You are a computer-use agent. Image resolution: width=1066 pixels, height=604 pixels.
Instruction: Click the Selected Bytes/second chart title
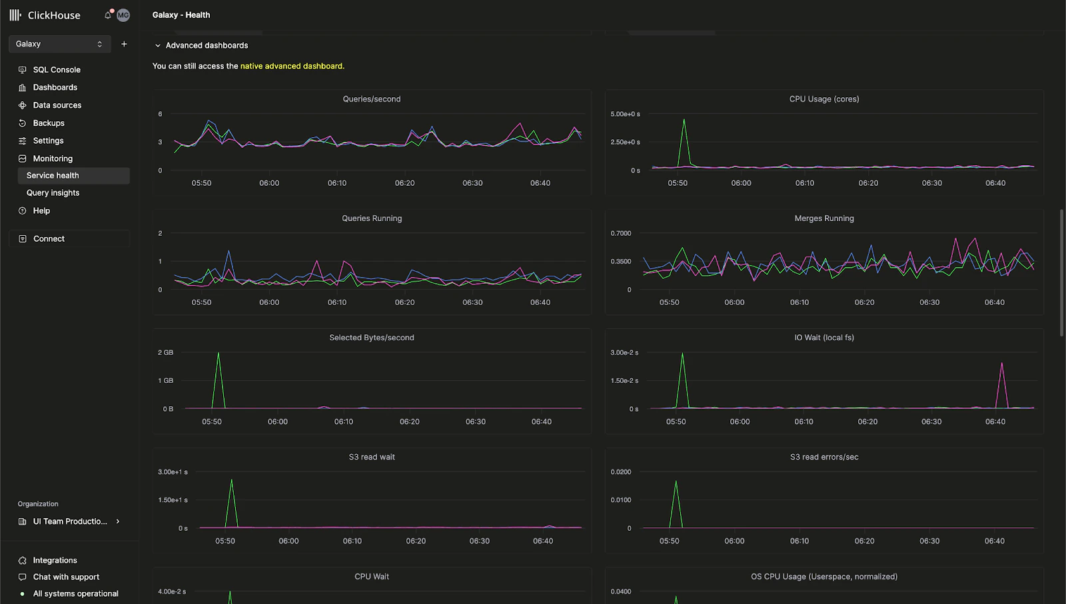372,338
